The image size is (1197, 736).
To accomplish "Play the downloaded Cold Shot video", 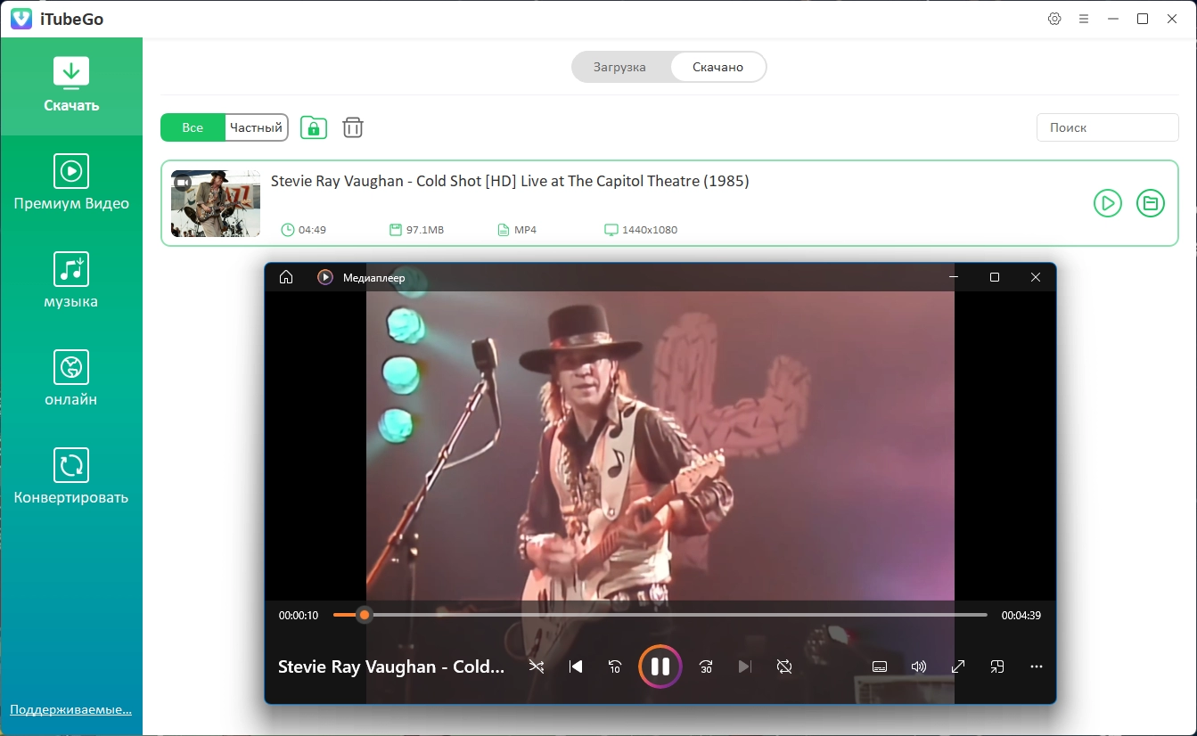I will [x=1107, y=203].
